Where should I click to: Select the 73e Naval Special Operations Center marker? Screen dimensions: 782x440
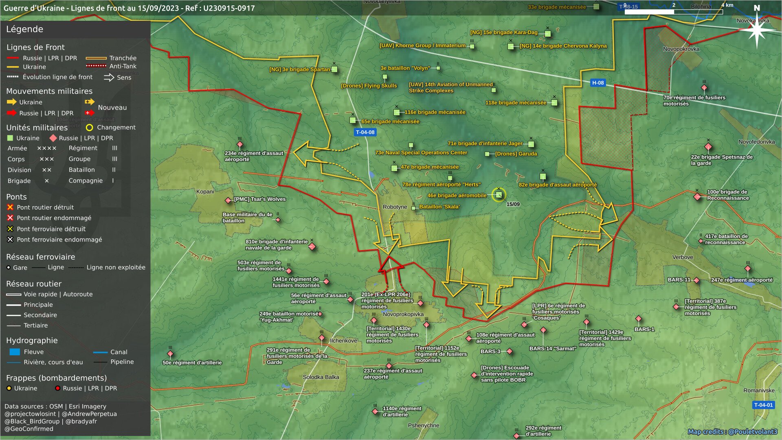(x=411, y=145)
